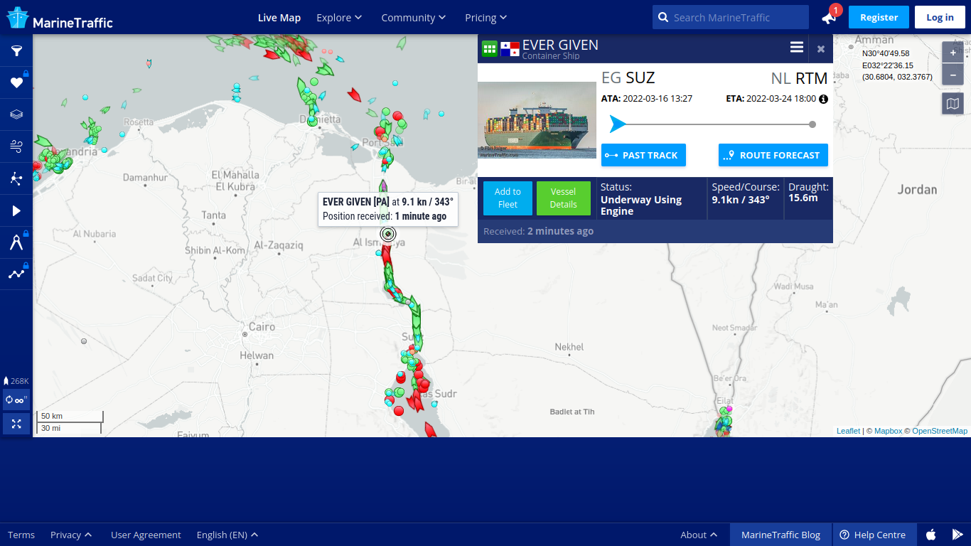971x546 pixels.
Task: Close the EVER GIVEN vessel panel
Action: point(821,48)
